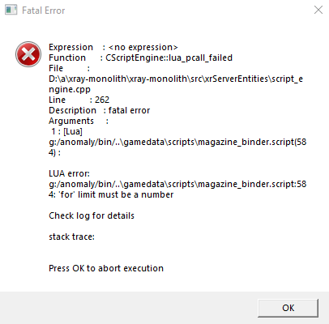Viewport: 329px width, 324px height.
Task: Click the Expression no expression line
Action: pyautogui.click(x=113, y=47)
